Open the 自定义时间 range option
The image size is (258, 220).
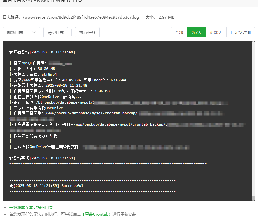pyautogui.click(x=241, y=32)
